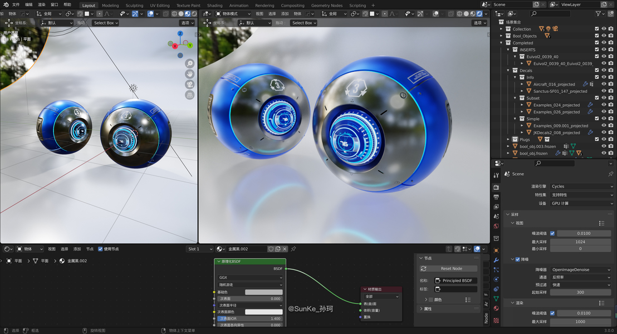The image size is (617, 334).
Task: Collapse the Completed collection in outliner
Action: pos(501,43)
